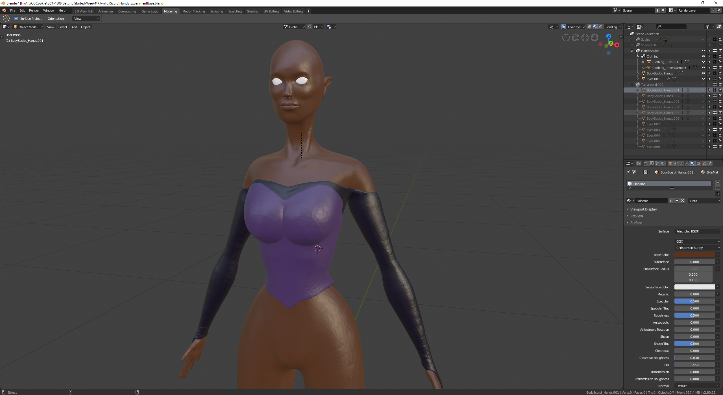Viewport: 723px width, 395px height.
Task: Hide Clothing_Bust.001 with its eye icon
Action: (703, 62)
